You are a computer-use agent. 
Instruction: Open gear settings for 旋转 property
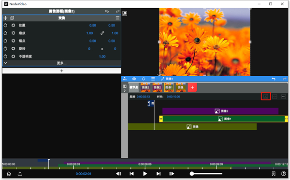click(13, 49)
